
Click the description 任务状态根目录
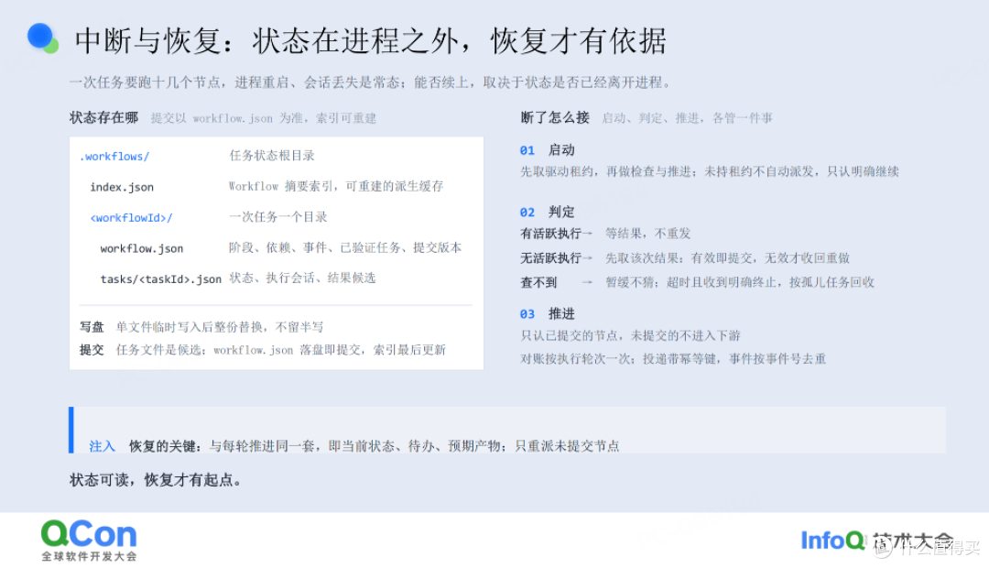[x=272, y=155]
